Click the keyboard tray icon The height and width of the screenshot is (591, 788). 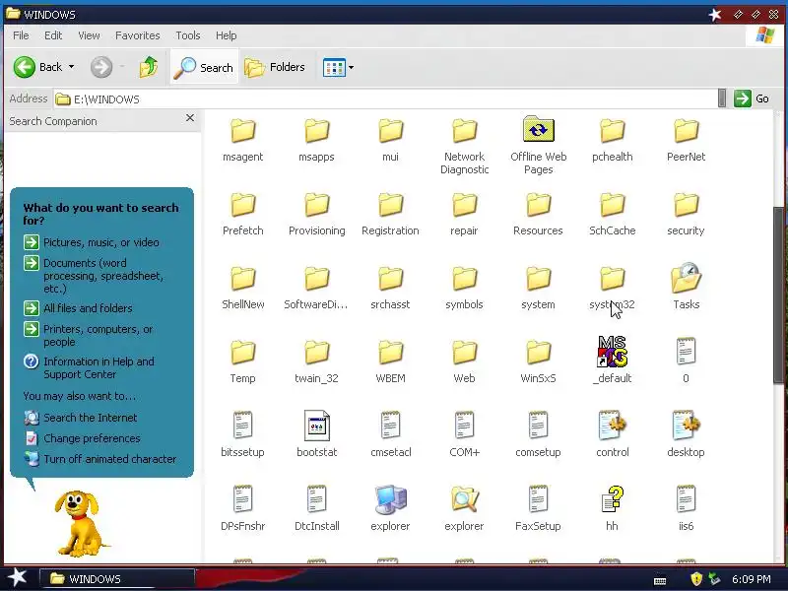pos(660,580)
